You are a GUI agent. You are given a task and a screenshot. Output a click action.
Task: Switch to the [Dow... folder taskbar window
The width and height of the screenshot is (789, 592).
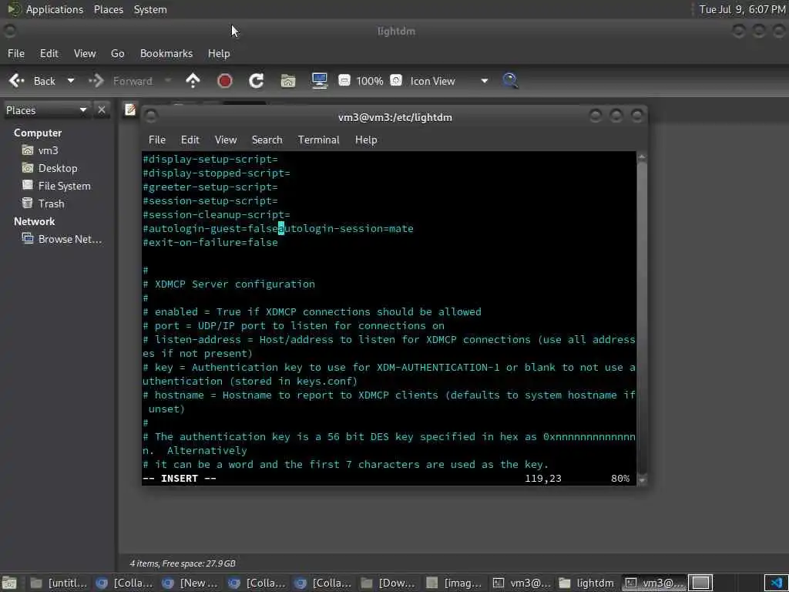point(389,583)
